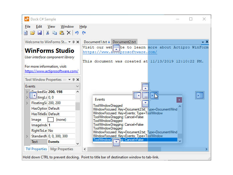This screenshot has width=233, height=175.
Task: Click the center dock-right guide under cursor
Action: [x=154, y=95]
